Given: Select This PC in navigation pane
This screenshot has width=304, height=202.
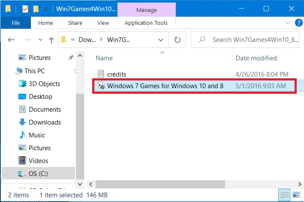Looking at the screenshot, I should click(34, 71).
